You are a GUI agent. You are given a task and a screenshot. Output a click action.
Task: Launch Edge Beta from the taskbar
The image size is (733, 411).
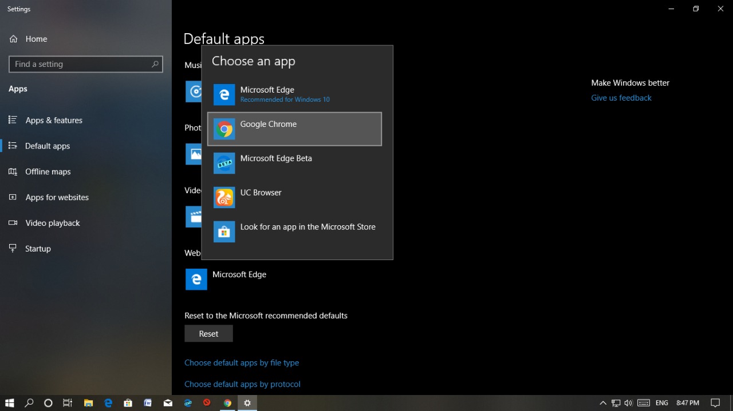[x=188, y=403]
